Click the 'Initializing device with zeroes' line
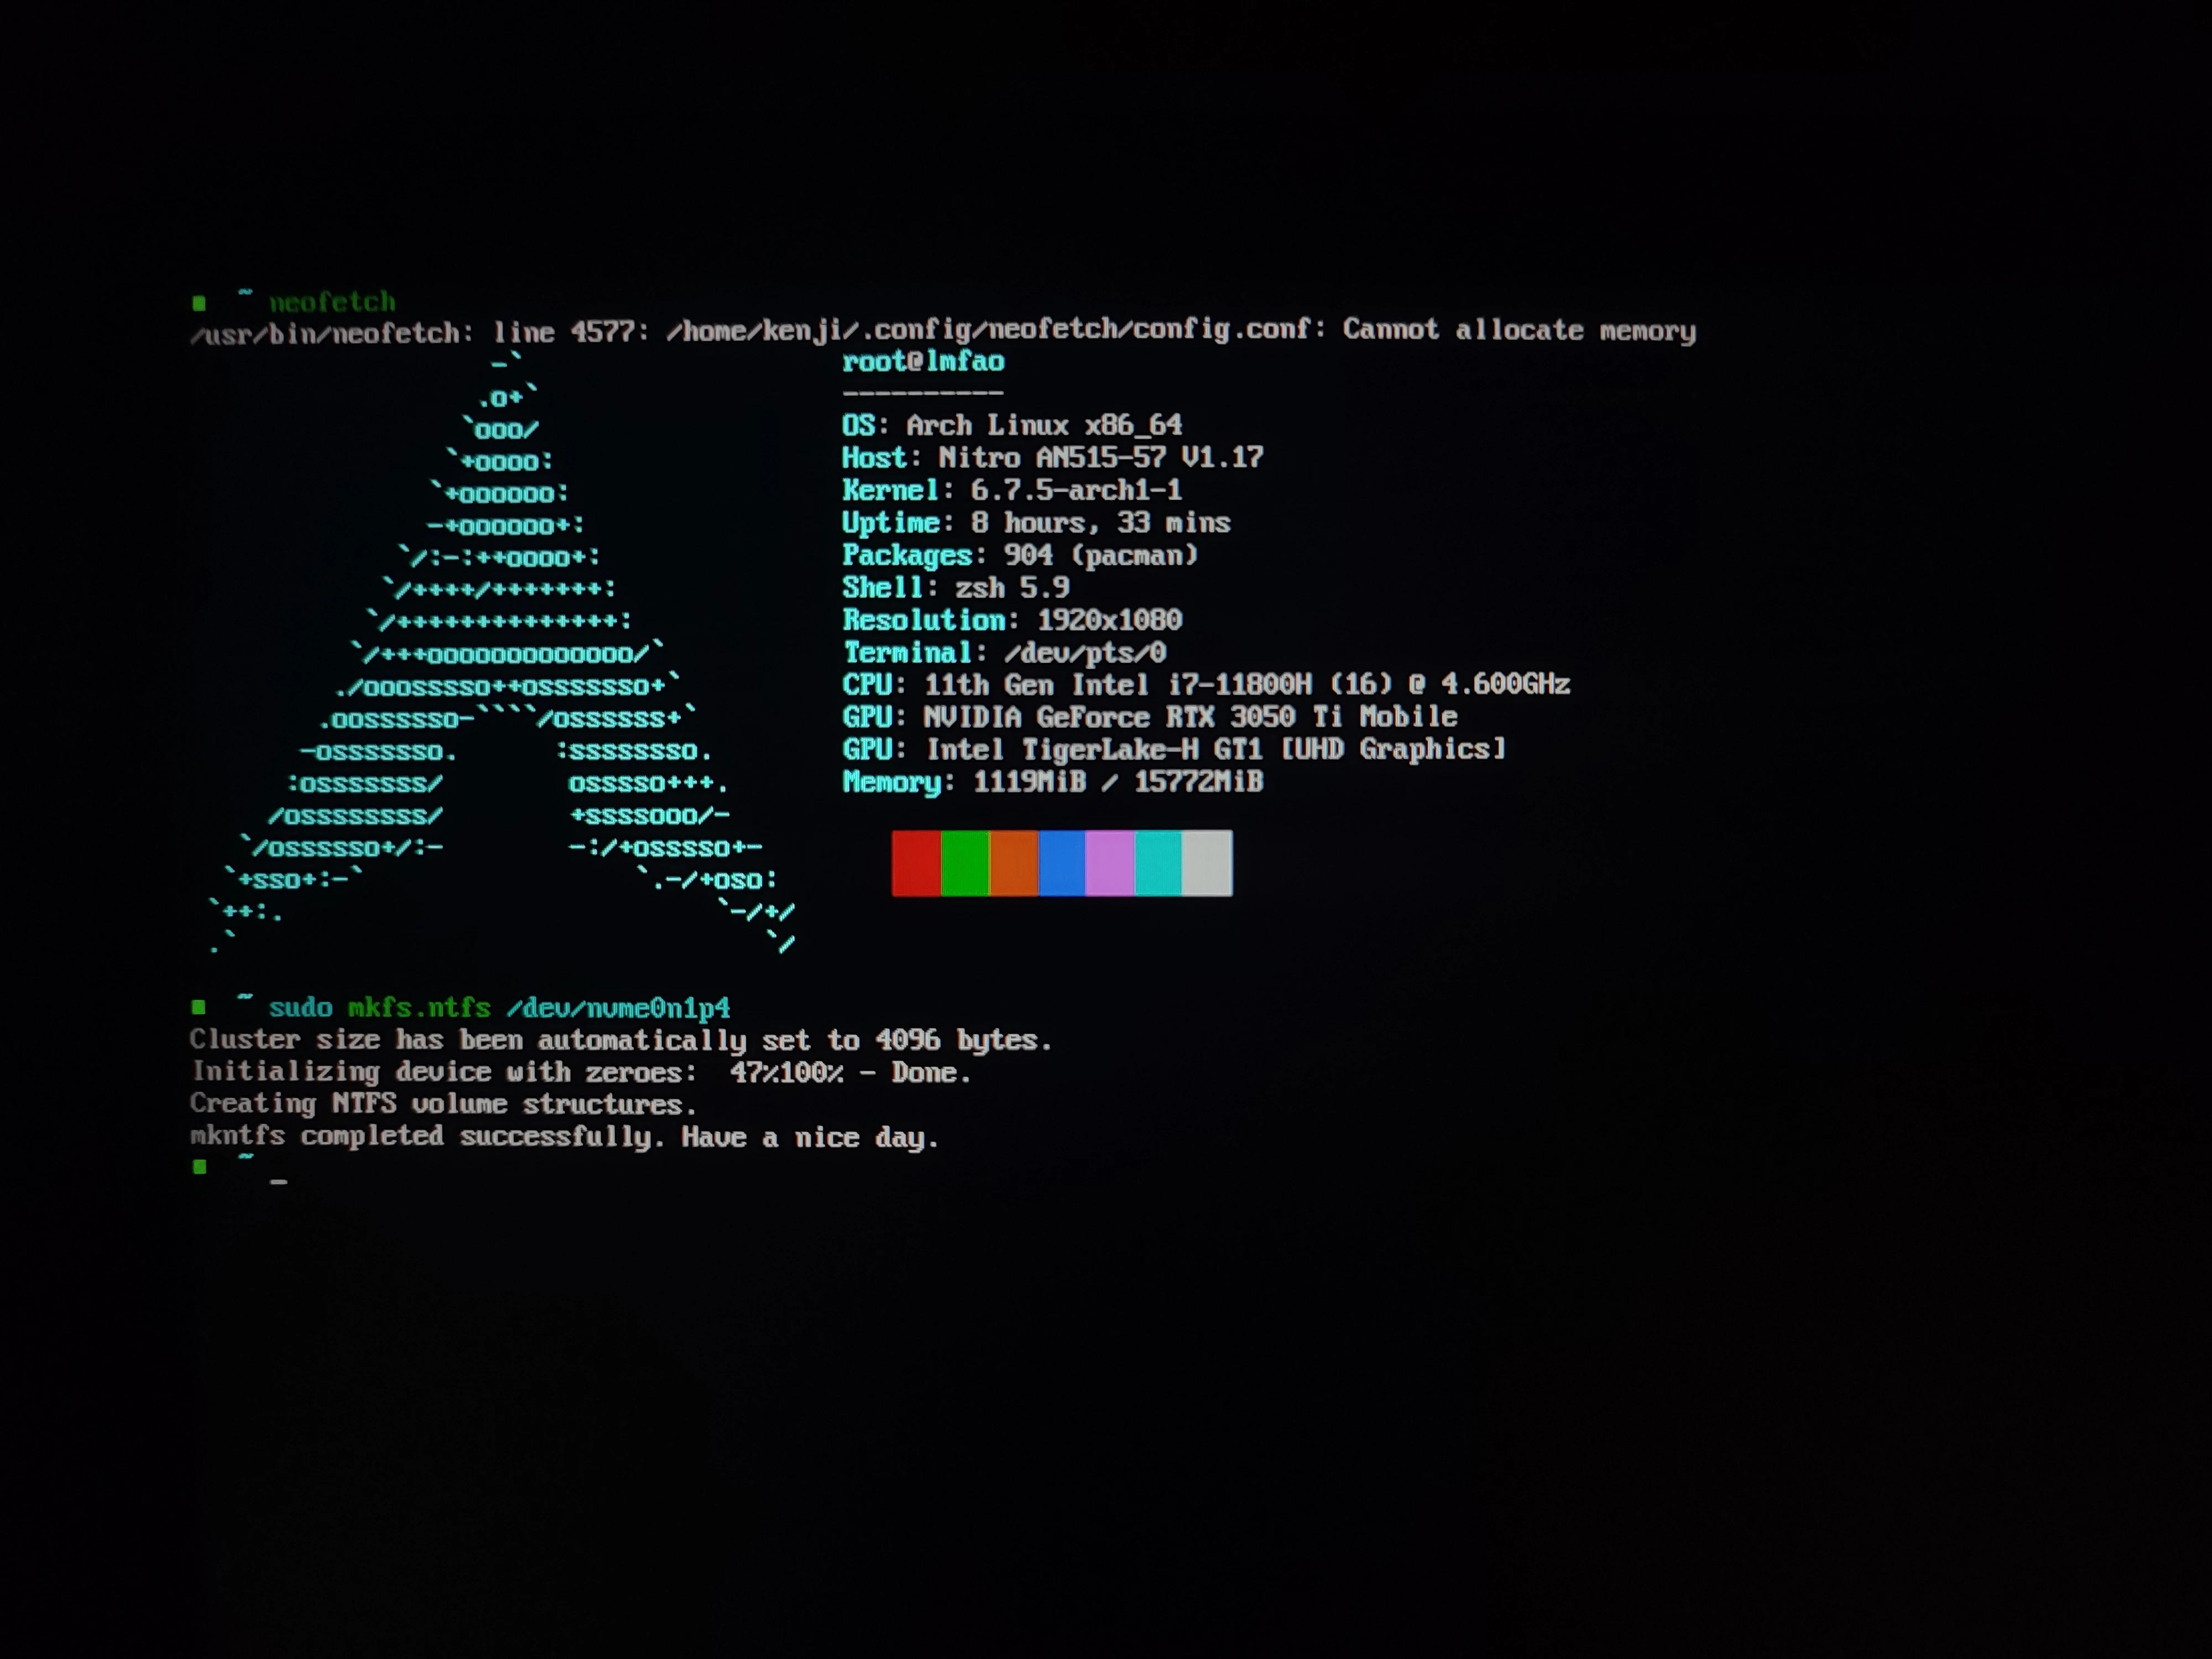 pyautogui.click(x=580, y=1072)
